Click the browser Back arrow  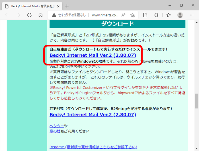[x=7, y=15]
